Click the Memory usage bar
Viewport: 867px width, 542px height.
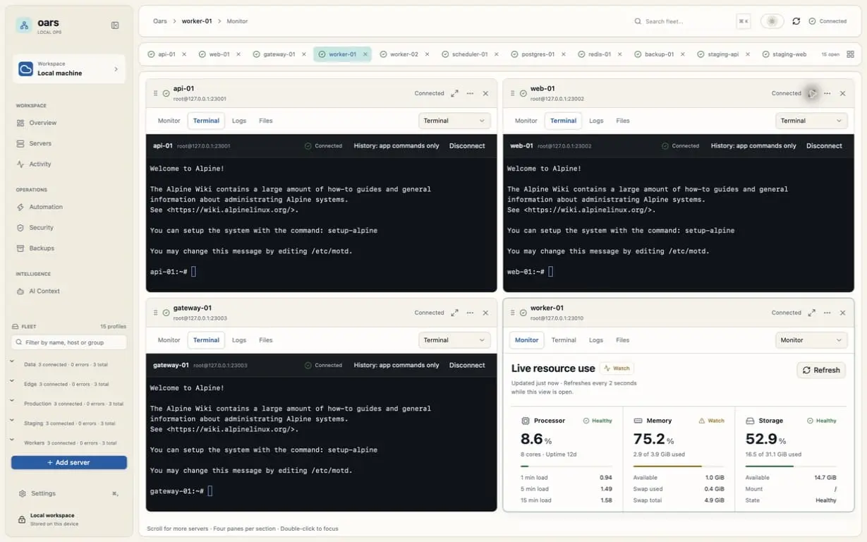click(x=679, y=466)
